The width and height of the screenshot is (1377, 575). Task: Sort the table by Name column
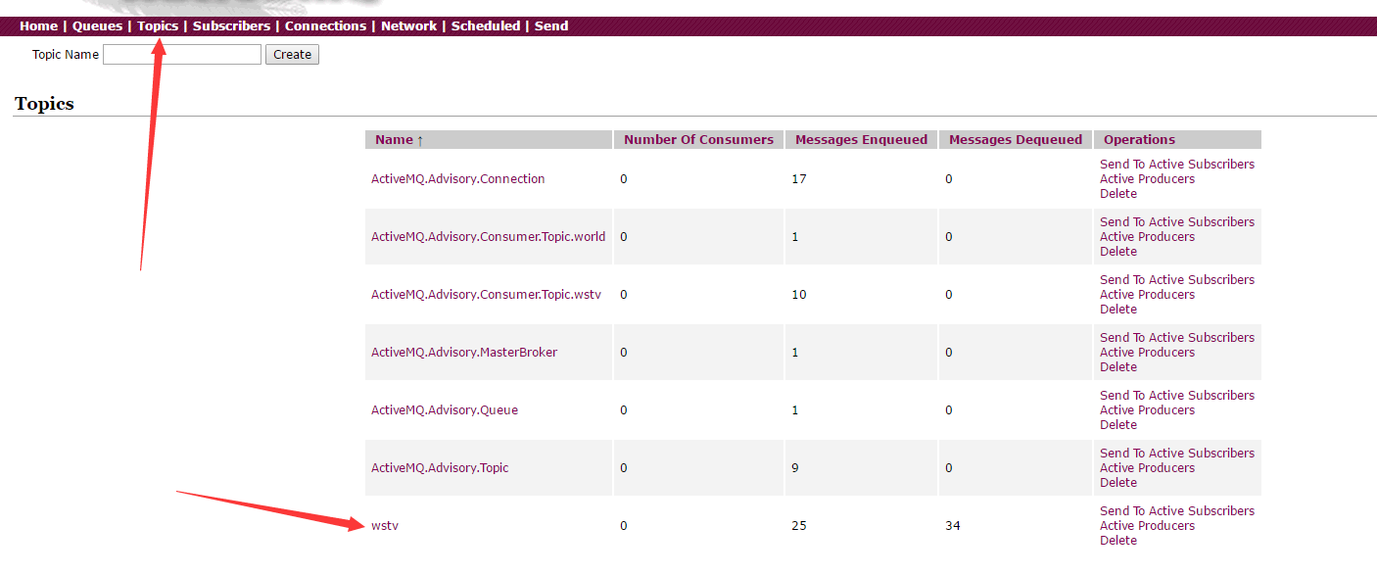pyautogui.click(x=394, y=140)
